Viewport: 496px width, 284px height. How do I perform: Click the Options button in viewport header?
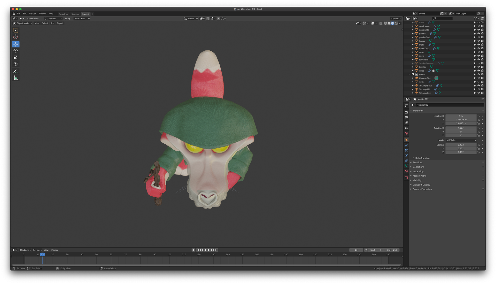coord(396,19)
